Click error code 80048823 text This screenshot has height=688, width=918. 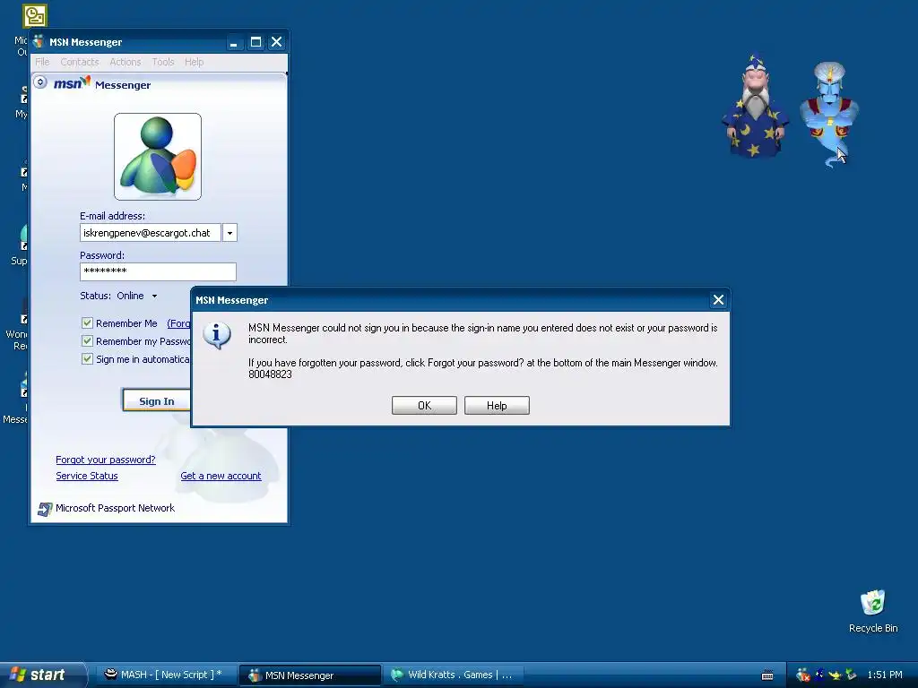click(270, 374)
